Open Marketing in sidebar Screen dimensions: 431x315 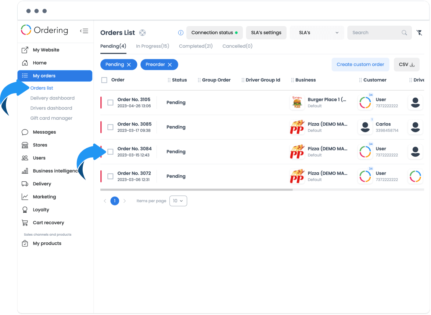[x=55, y=197]
